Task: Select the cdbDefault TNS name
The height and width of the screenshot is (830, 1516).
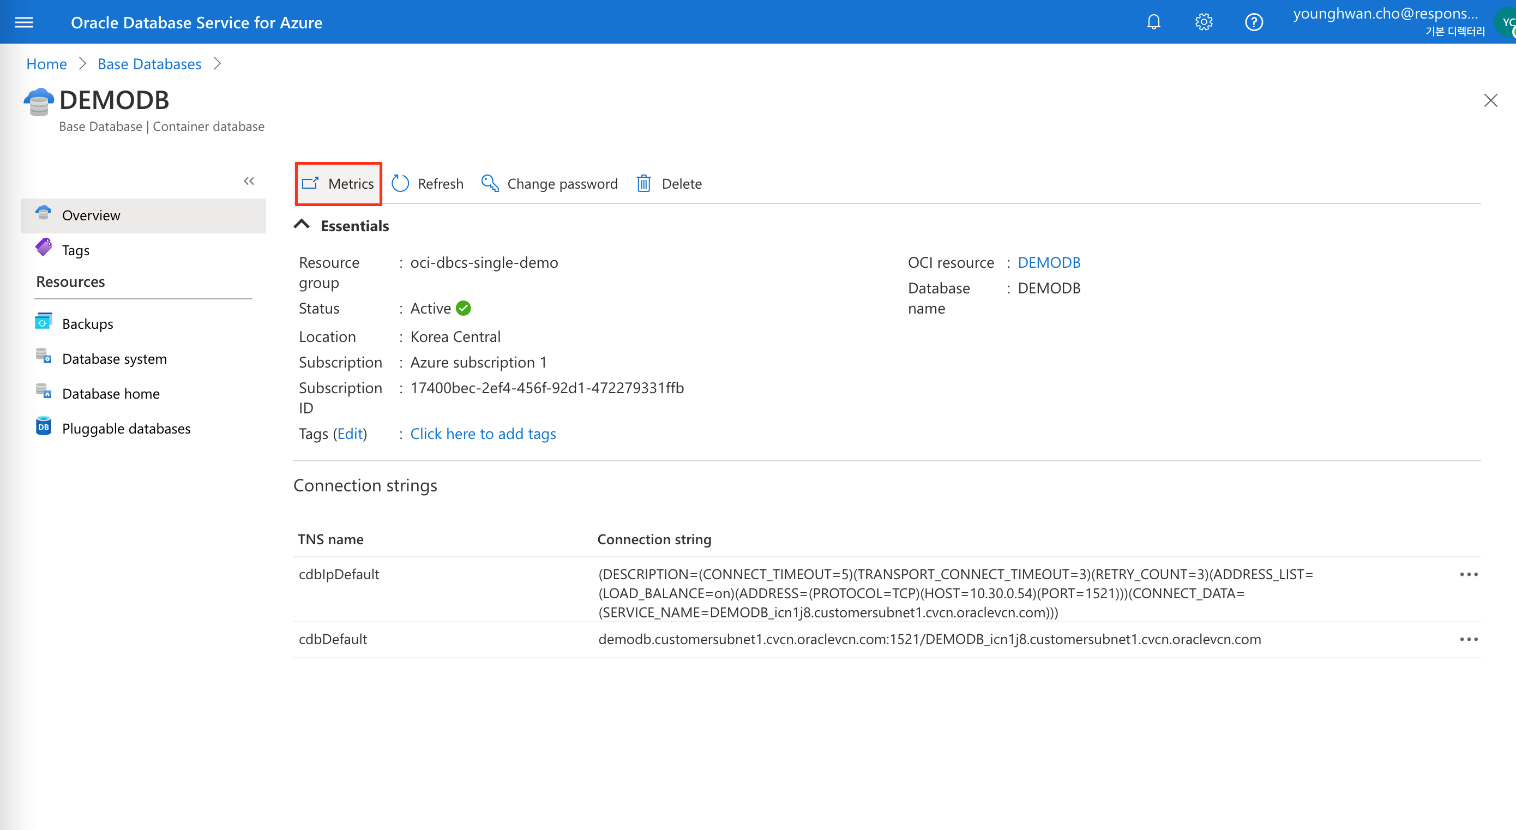Action: click(x=333, y=639)
